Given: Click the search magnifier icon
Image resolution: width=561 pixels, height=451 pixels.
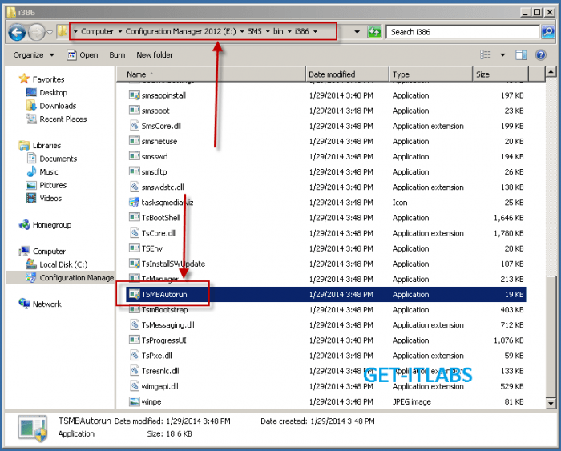Looking at the screenshot, I should pos(547,32).
